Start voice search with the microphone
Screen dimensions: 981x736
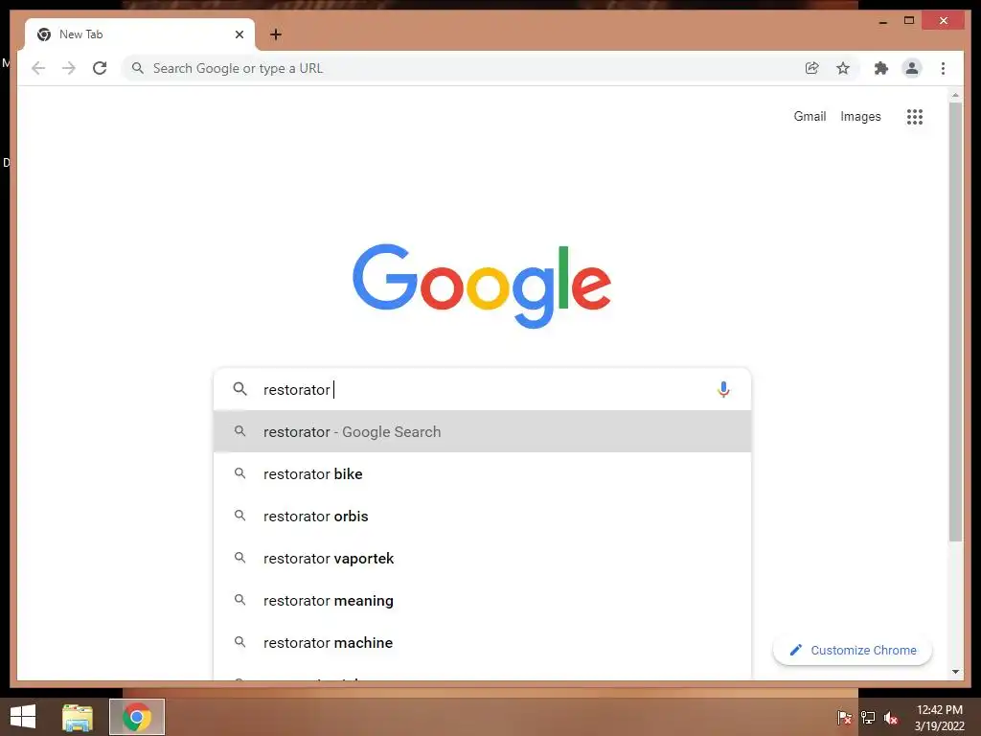pyautogui.click(x=723, y=389)
